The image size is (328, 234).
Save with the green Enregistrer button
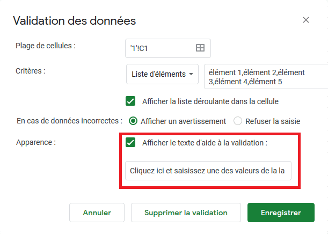point(281,213)
